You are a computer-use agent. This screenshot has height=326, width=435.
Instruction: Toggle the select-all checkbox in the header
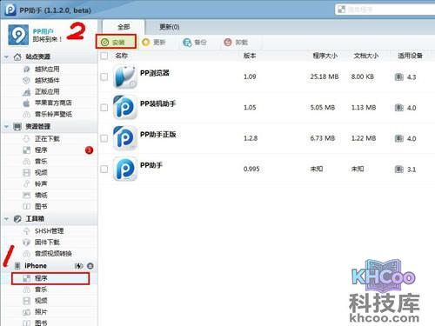104,56
